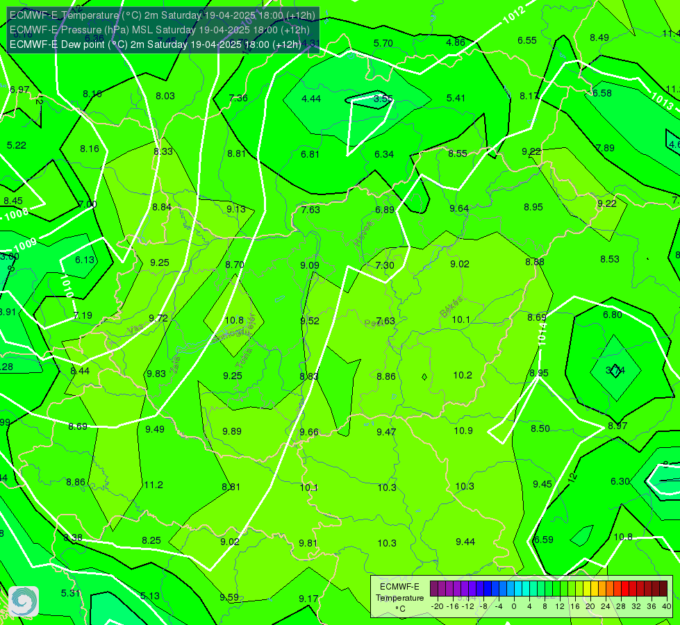Image resolution: width=680 pixels, height=625 pixels.
Task: Click the 9.09 temperature value
Action: [310, 265]
